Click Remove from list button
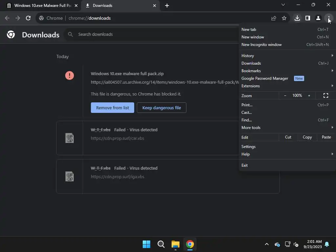336x252 pixels. click(113, 108)
